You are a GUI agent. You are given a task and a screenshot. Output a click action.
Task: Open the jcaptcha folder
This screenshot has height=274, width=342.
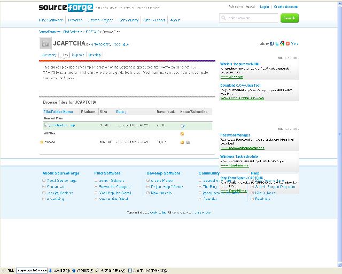click(x=50, y=142)
